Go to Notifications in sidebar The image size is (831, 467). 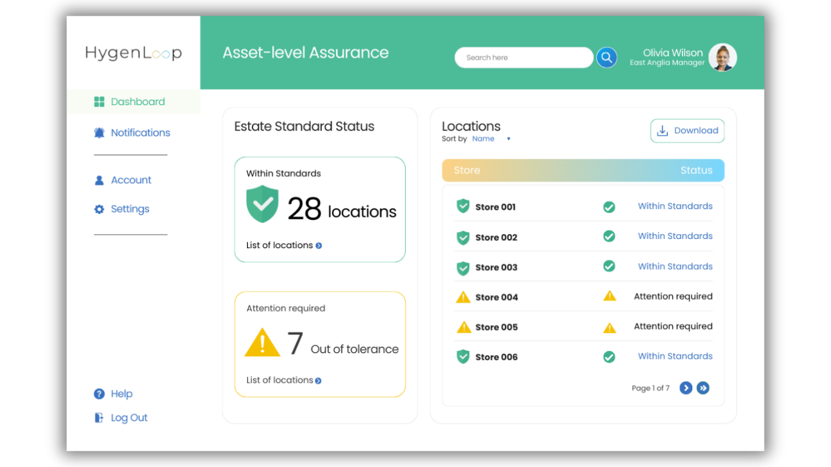click(x=140, y=133)
